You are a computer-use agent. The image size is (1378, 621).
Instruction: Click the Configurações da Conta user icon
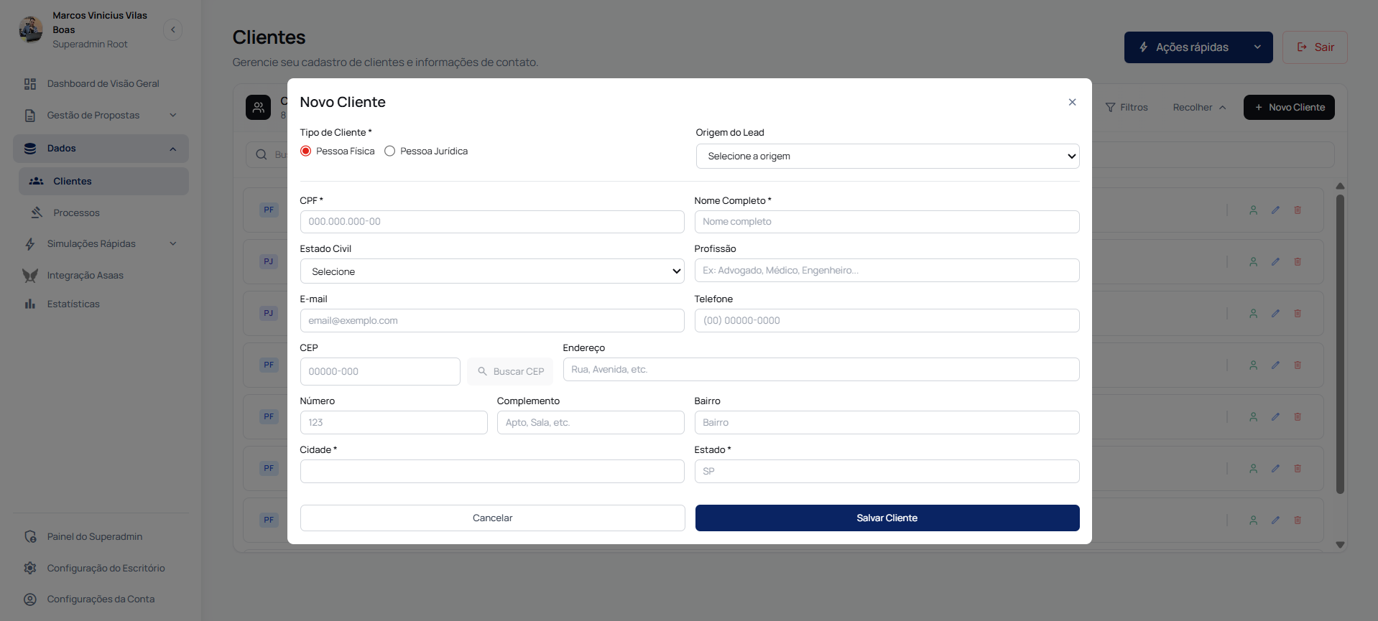(x=29, y=599)
